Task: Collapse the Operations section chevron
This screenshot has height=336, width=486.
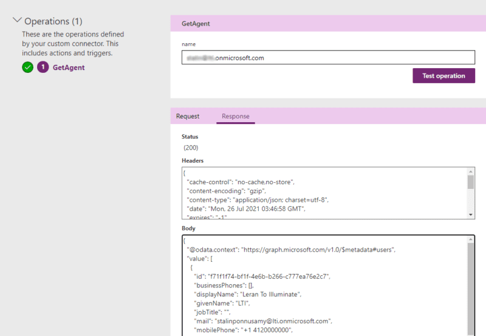Action: 16,20
